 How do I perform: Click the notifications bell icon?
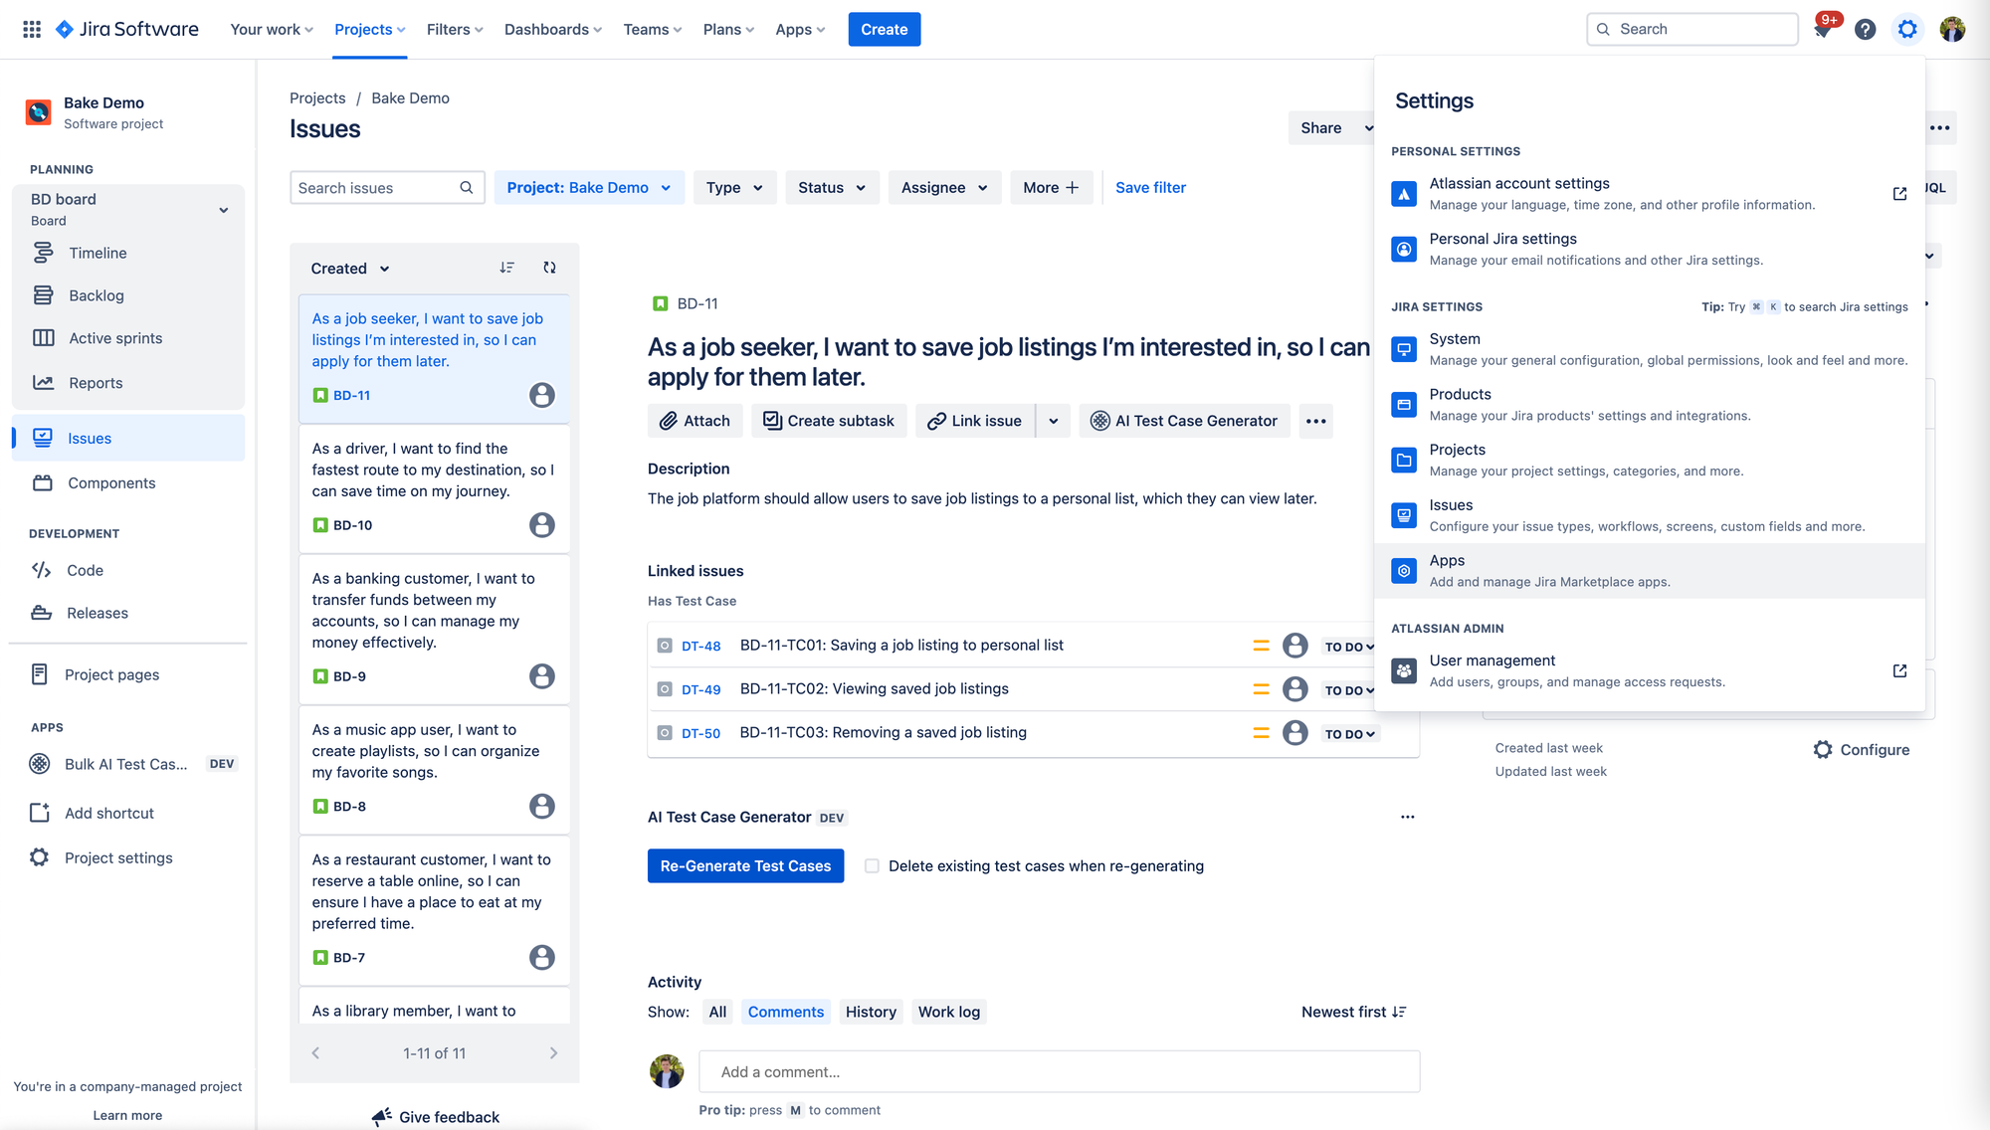click(1823, 30)
